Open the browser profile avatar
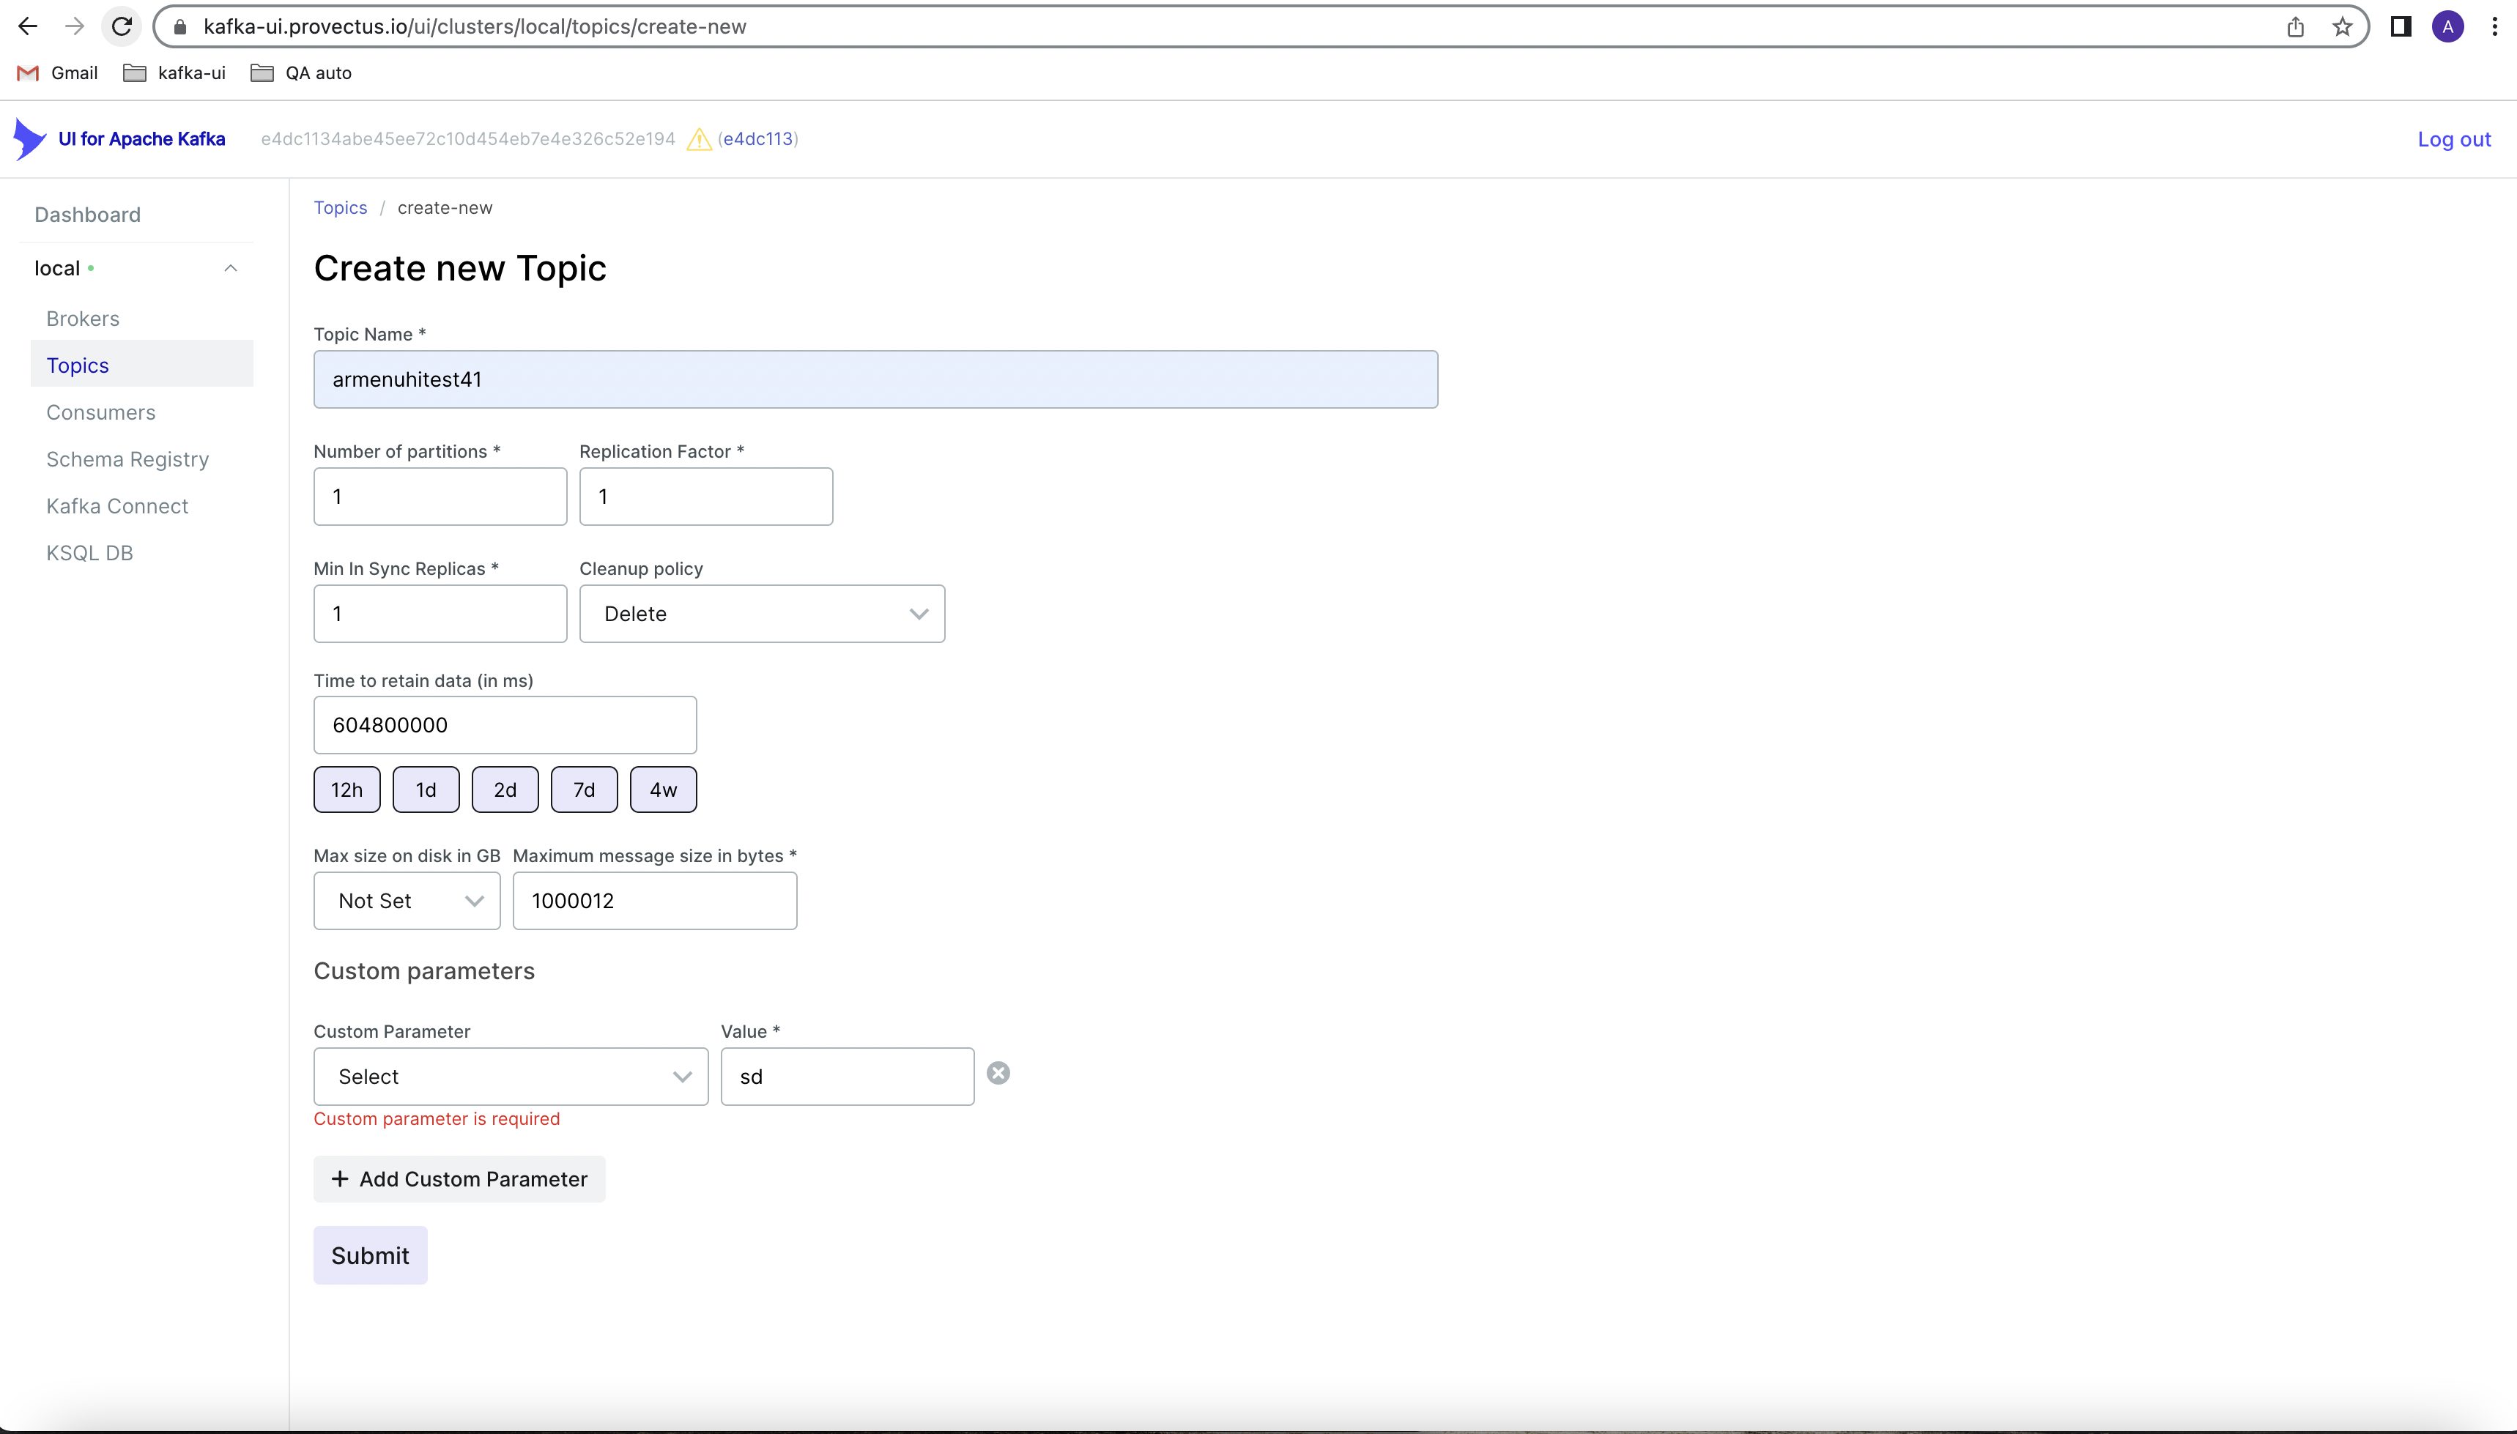The width and height of the screenshot is (2517, 1434). (2447, 26)
